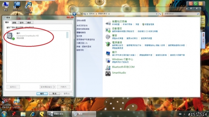The width and height of the screenshot is (209, 117).
Task: Click the 新增印表機 link
Action: [127, 24]
